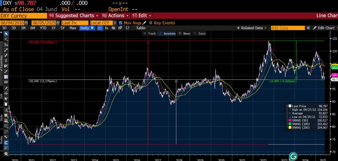Select the pointer arrow tool in left toolbar
This screenshot has height=161, width=338.
pyautogui.click(x=6, y=33)
